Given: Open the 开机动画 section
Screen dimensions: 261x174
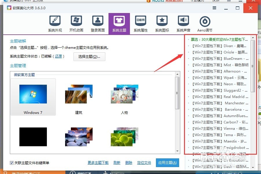Looking at the screenshot, I should tap(76, 23).
